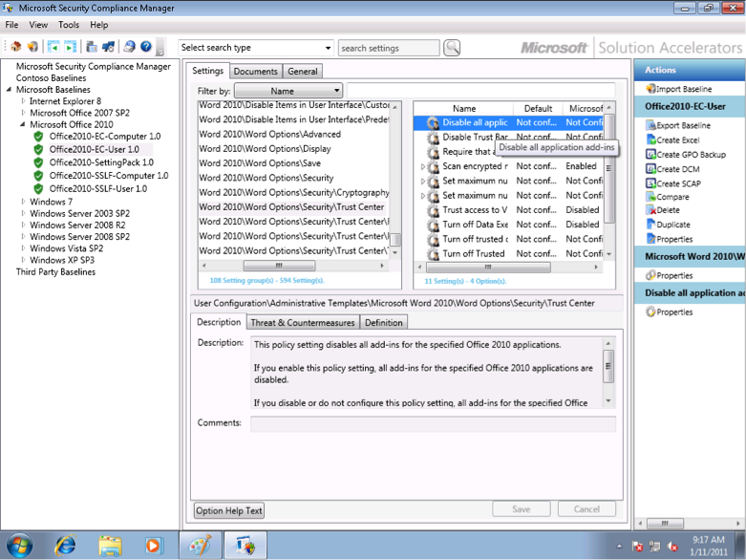Click the Import Baseline action icon
Image resolution: width=746 pixels, height=560 pixels.
pyautogui.click(x=650, y=89)
